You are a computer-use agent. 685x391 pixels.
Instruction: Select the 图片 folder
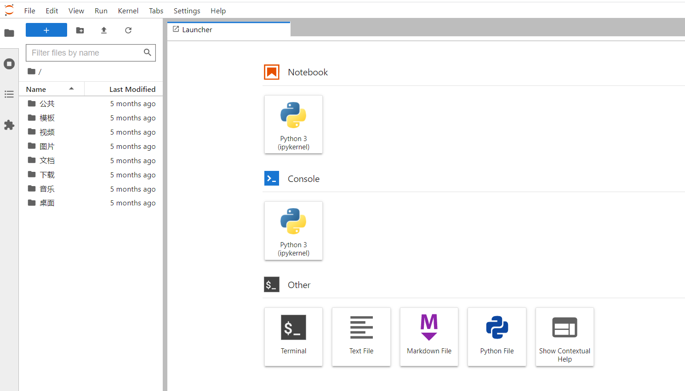pyautogui.click(x=91, y=147)
